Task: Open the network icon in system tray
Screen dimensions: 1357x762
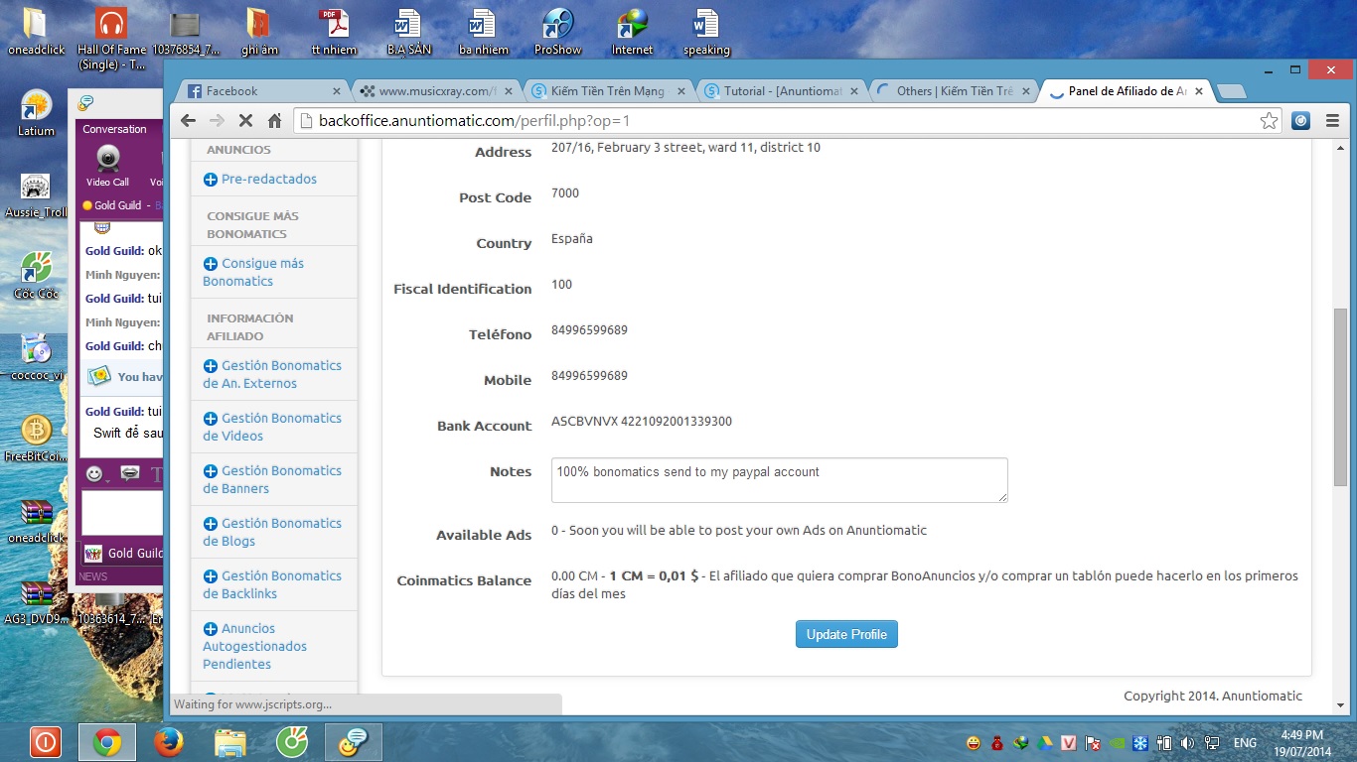Action: pos(1211,742)
